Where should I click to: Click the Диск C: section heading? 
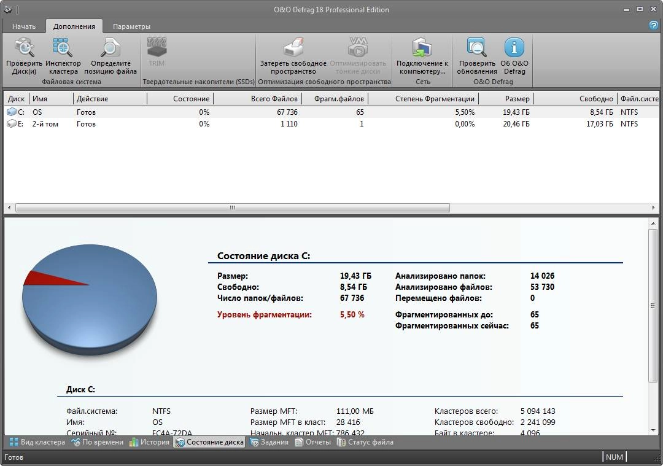coord(80,389)
